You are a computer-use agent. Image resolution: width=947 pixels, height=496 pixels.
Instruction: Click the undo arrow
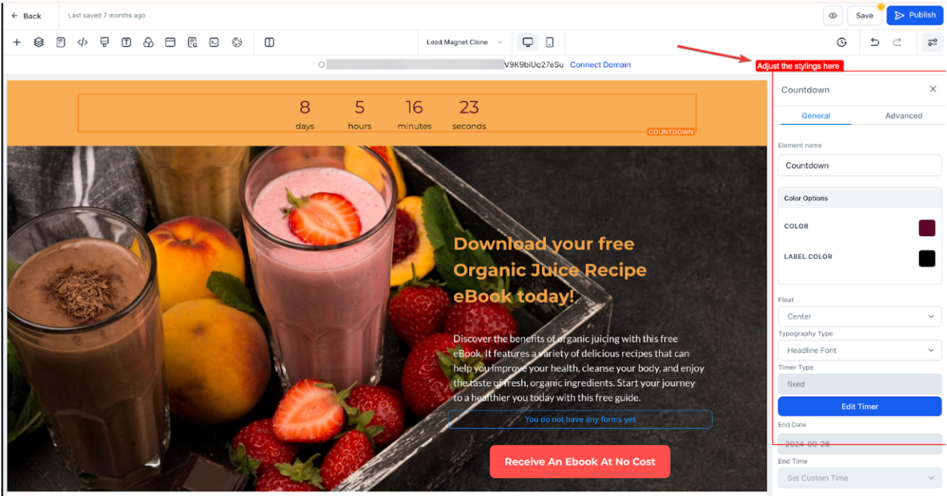click(x=874, y=42)
